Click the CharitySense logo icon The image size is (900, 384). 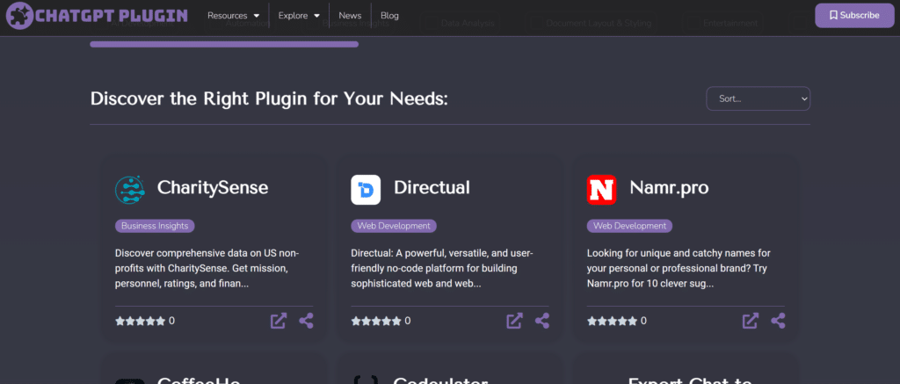tap(130, 190)
